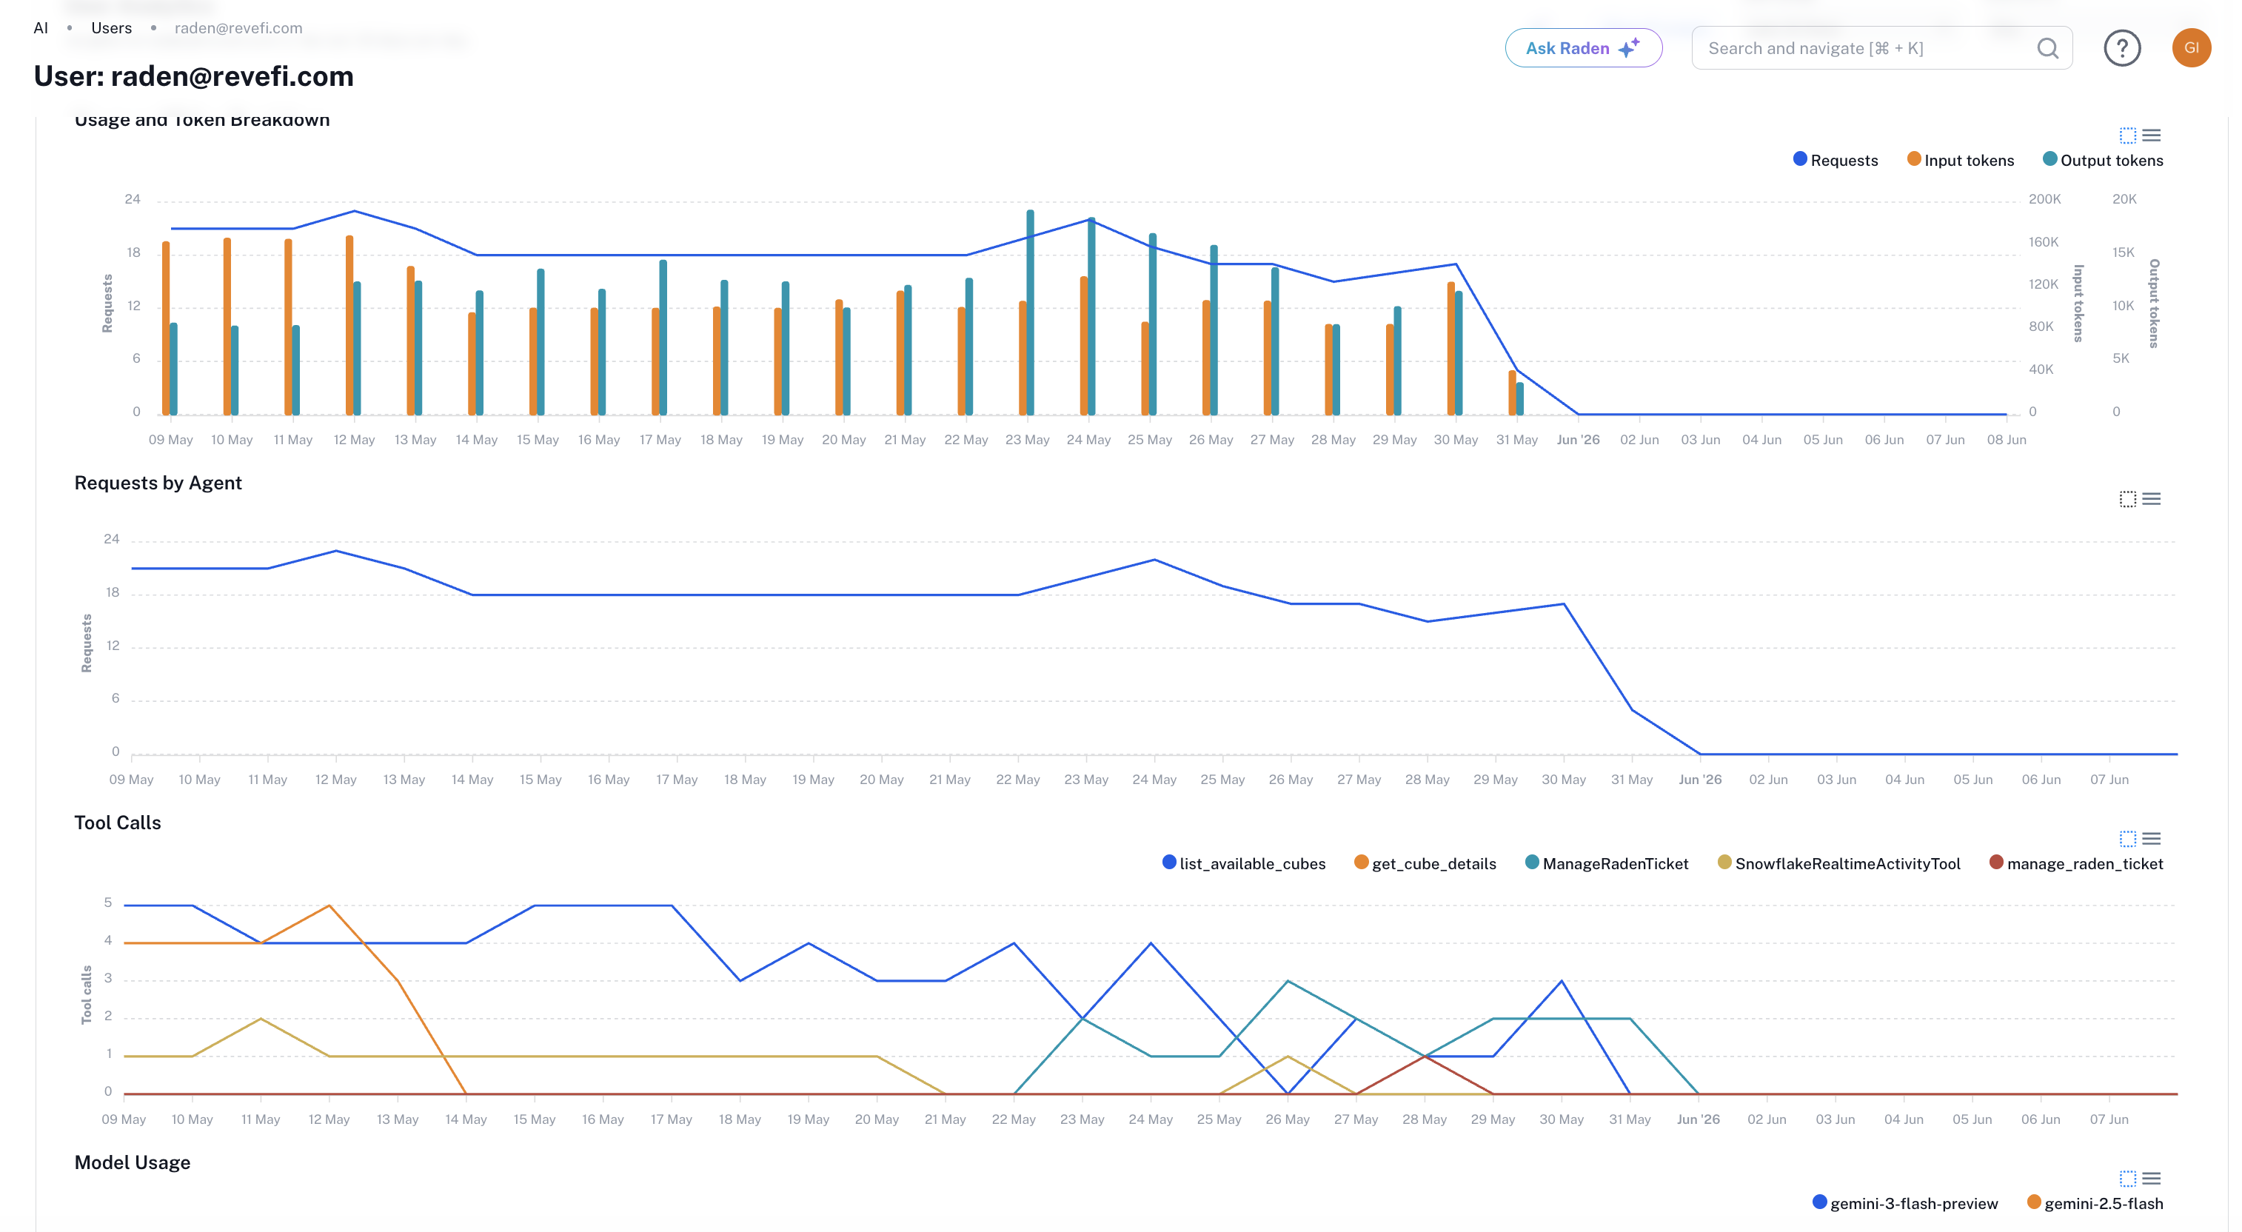The image size is (2242, 1232).
Task: Click the magnifier icon in the search box
Action: point(2048,49)
